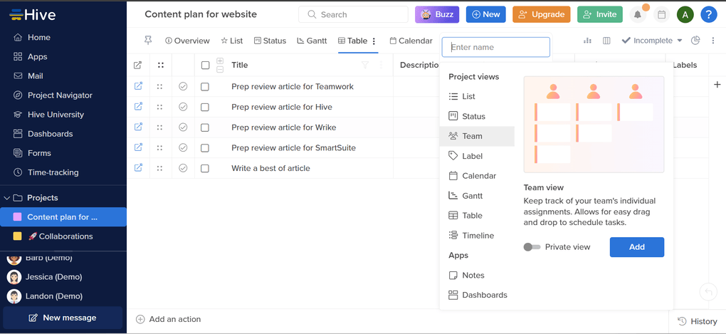This screenshot has width=726, height=334.
Task: Click the purple Content plan project color square
Action: coord(18,217)
